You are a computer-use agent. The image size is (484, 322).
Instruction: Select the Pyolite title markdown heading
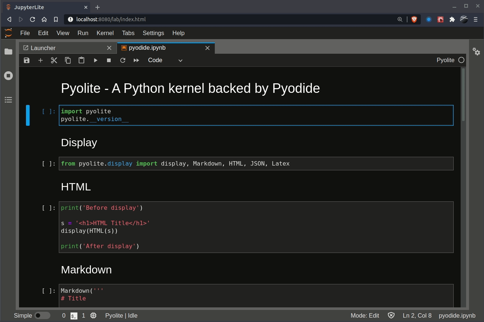point(190,88)
